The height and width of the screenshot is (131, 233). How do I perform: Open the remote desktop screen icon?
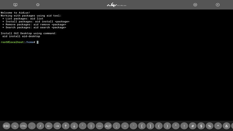pos(15,5)
